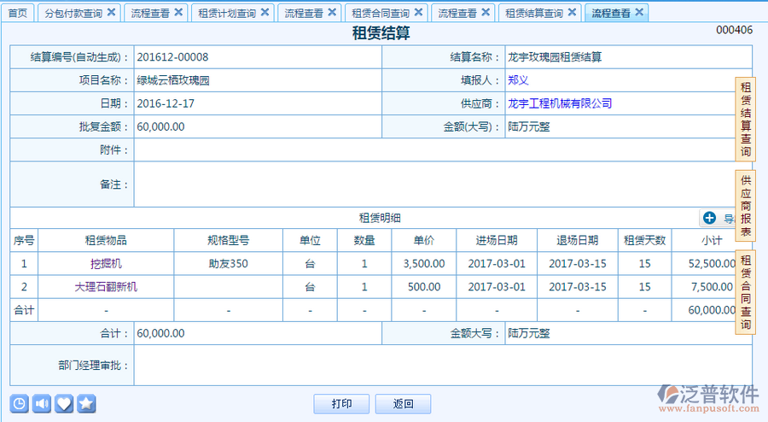
Task: Click the 租赁天数 column header
Action: pos(644,241)
